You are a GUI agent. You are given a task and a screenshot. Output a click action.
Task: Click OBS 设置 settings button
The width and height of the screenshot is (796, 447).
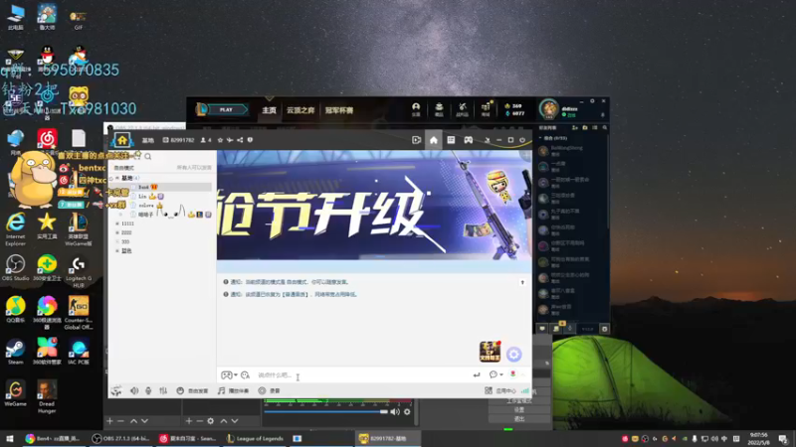coord(519,409)
